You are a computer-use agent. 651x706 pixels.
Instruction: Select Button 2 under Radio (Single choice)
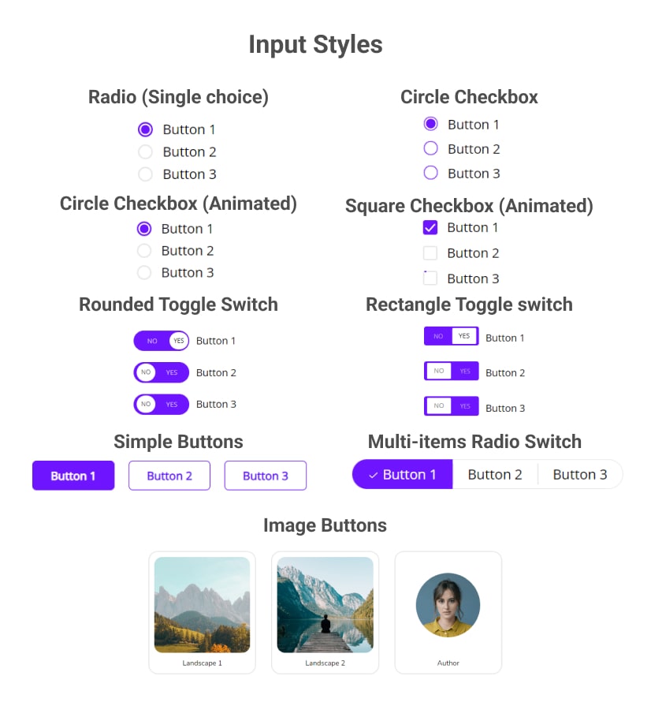click(145, 152)
